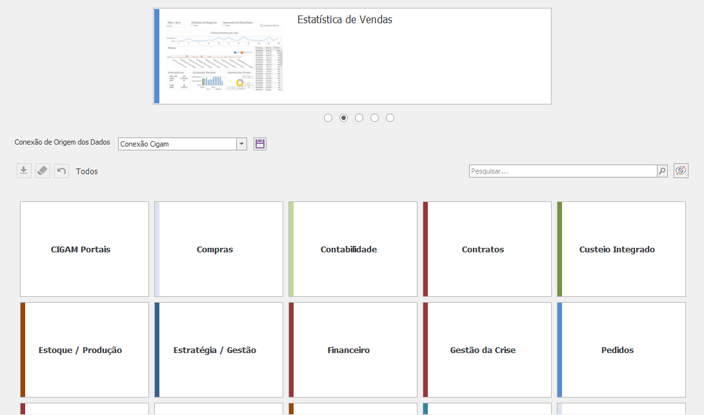
Task: Click the undo arrow icon
Action: click(61, 170)
